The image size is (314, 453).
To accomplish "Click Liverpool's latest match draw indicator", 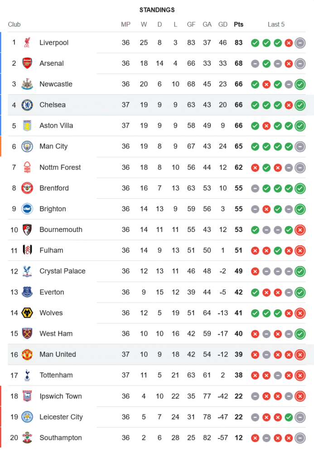I will pyautogui.click(x=300, y=43).
